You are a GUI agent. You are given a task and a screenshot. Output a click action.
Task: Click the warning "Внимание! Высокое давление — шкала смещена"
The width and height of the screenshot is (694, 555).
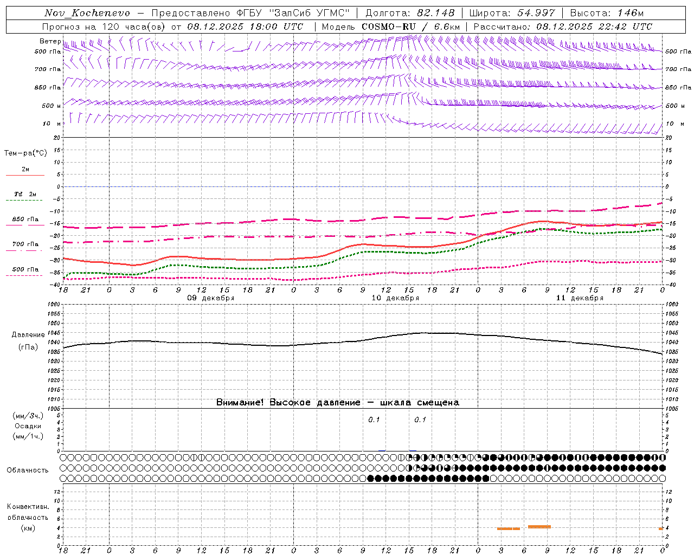click(338, 403)
